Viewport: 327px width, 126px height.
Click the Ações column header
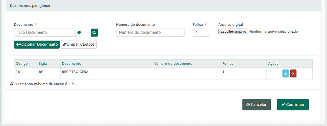[273, 64]
